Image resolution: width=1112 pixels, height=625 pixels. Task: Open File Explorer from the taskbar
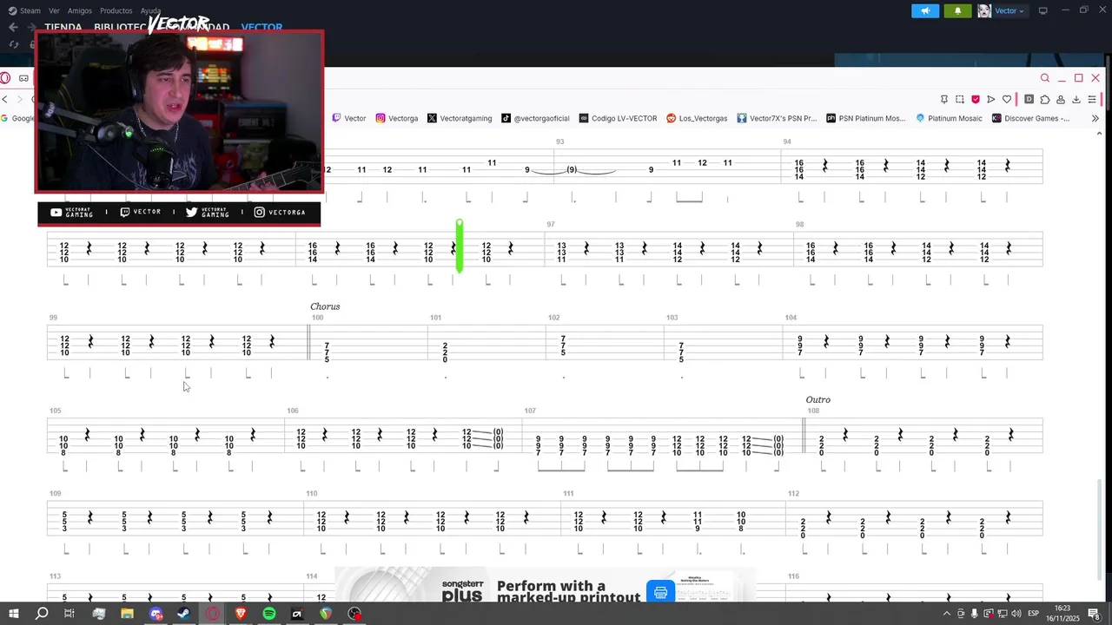tap(127, 614)
